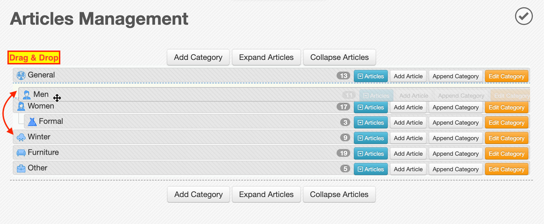Expand all with top Expand Articles button

click(x=266, y=57)
